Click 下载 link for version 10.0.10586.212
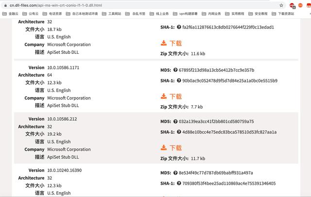 pyautogui.click(x=175, y=148)
